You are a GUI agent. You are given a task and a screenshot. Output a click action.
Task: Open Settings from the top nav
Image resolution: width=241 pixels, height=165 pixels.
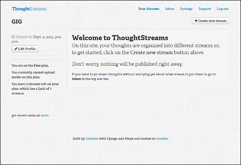point(186,9)
